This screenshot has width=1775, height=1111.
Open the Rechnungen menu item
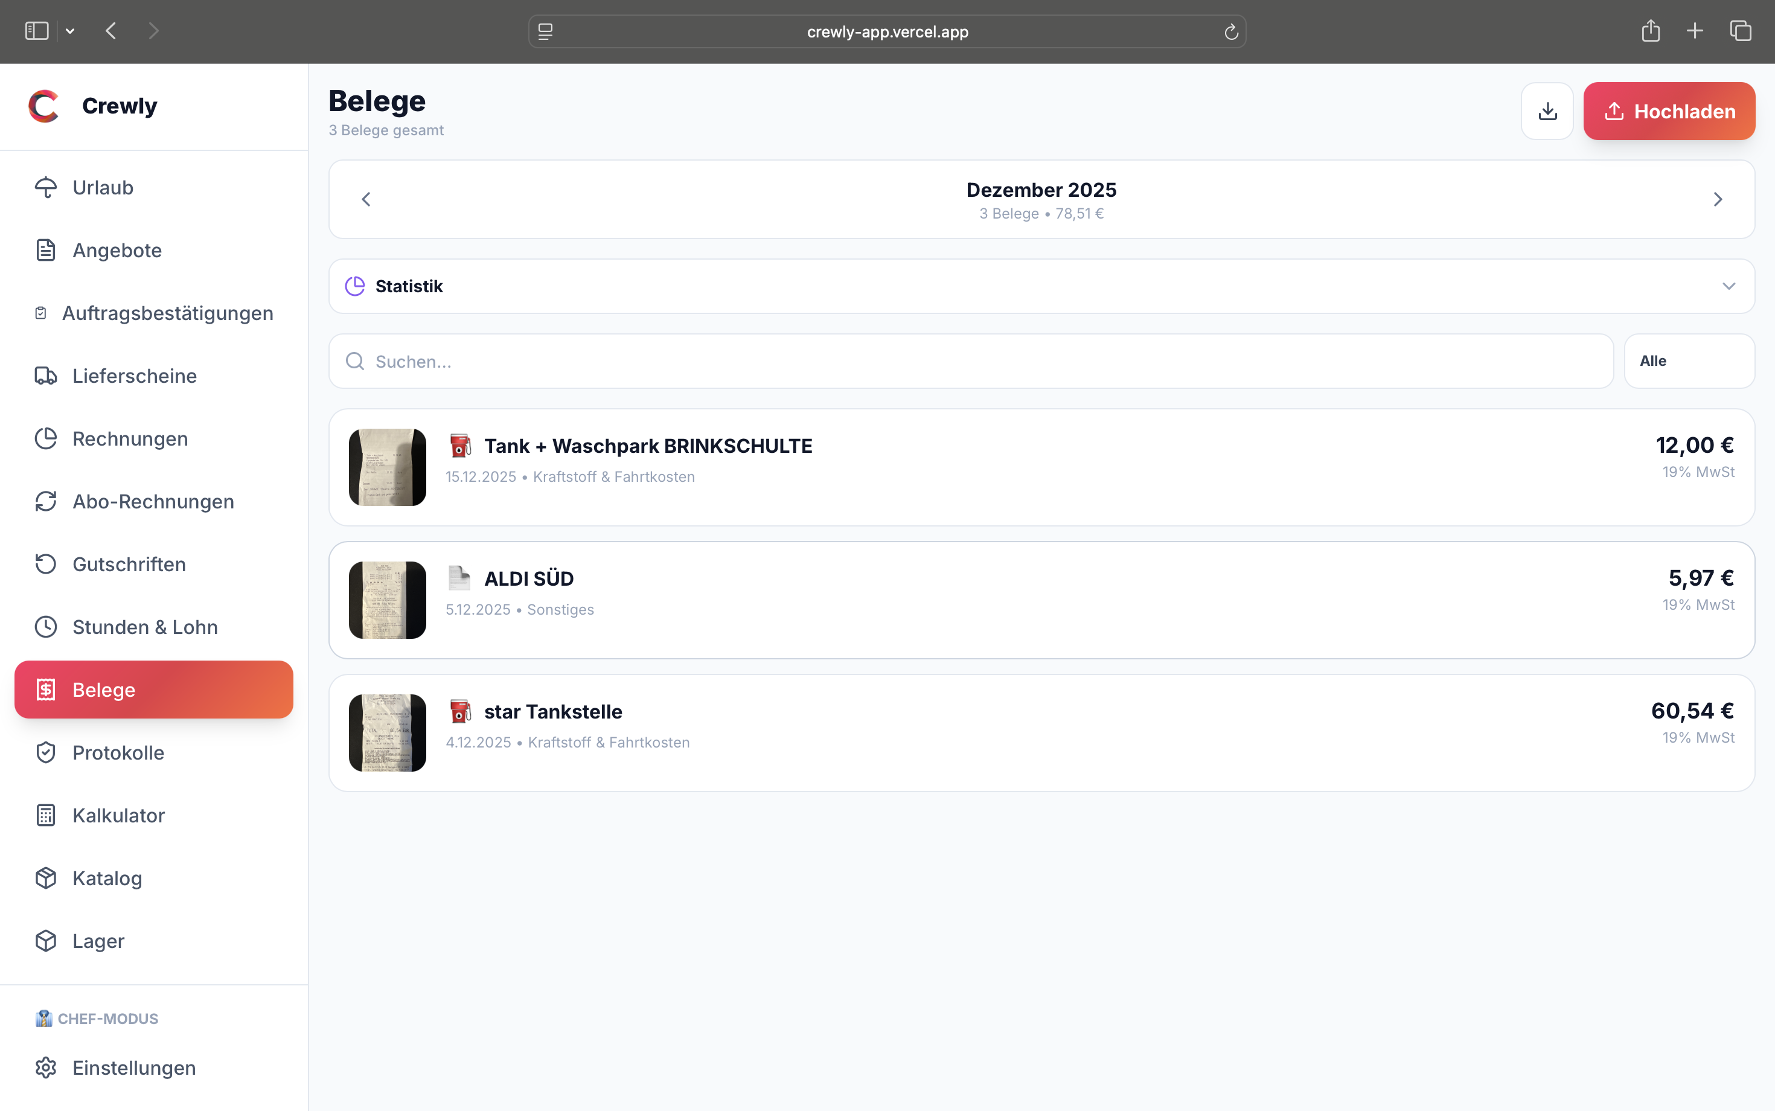(x=130, y=439)
